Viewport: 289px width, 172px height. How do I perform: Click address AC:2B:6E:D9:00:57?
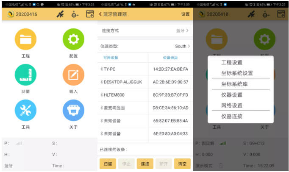pyautogui.click(x=170, y=82)
